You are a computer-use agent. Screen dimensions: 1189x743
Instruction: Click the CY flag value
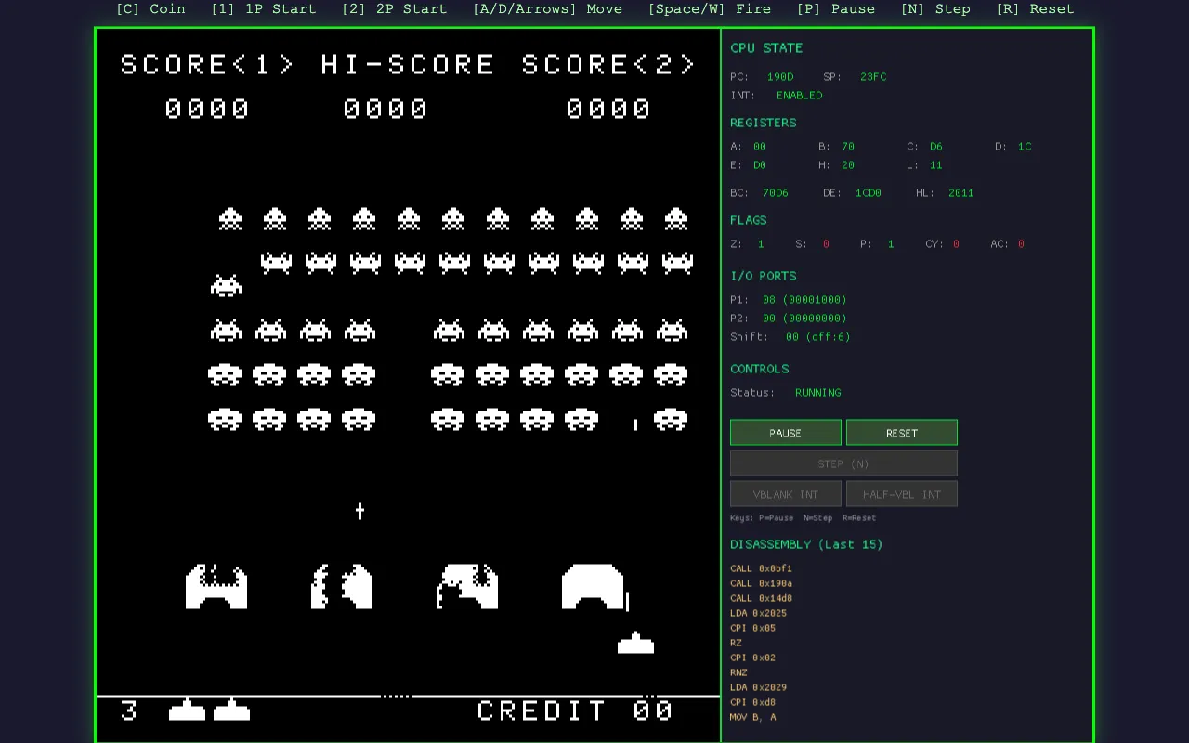coord(957,243)
